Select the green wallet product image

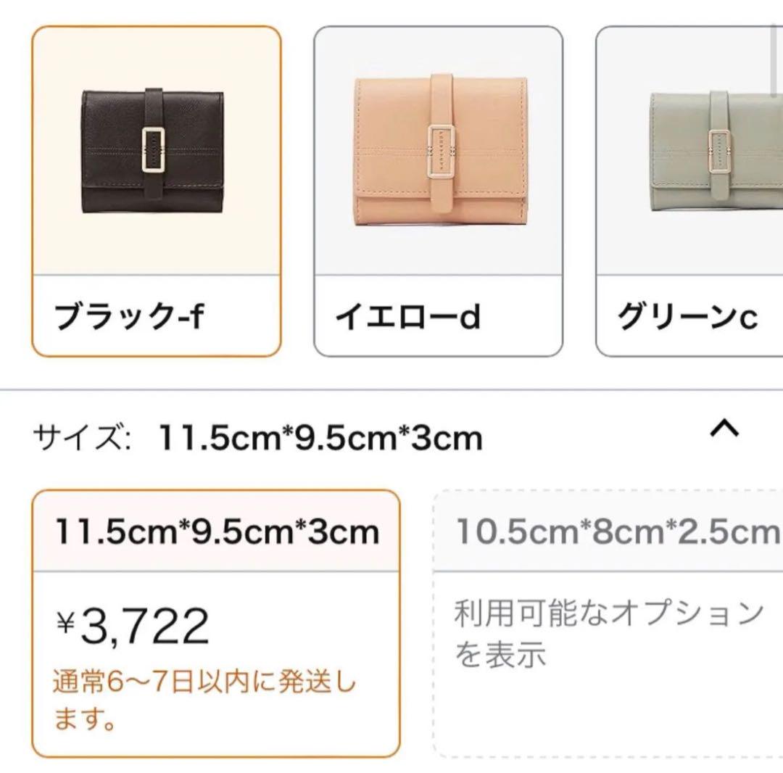pyautogui.click(x=716, y=152)
